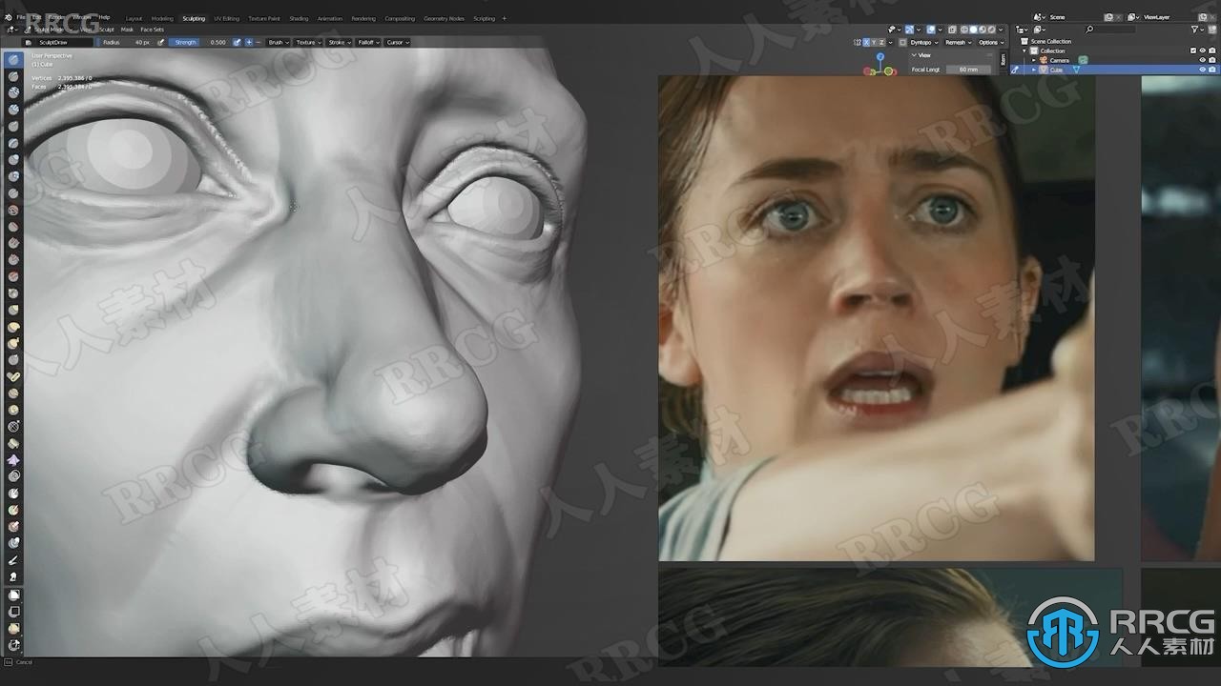Hide the Cube object in viewport
This screenshot has height=686, width=1221.
[1202, 70]
